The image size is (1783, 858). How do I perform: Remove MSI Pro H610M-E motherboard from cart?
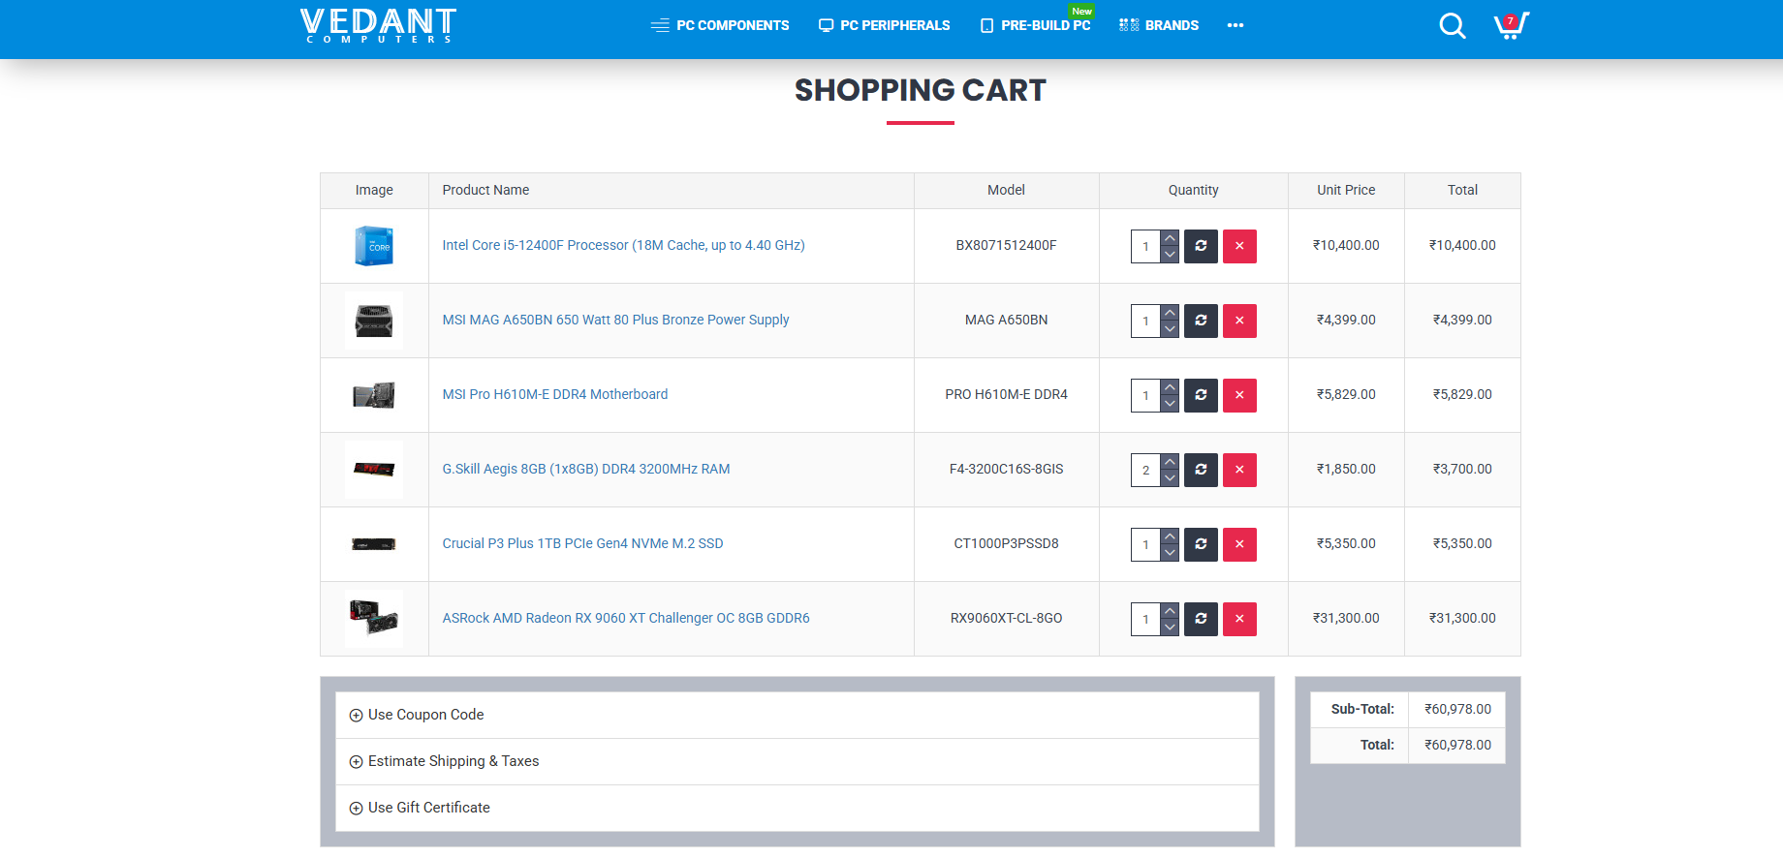(x=1239, y=395)
